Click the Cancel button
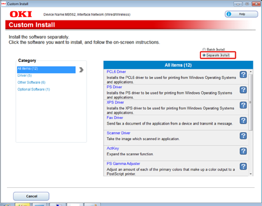Image resolution: width=262 pixels, height=206 pixels. click(x=31, y=196)
